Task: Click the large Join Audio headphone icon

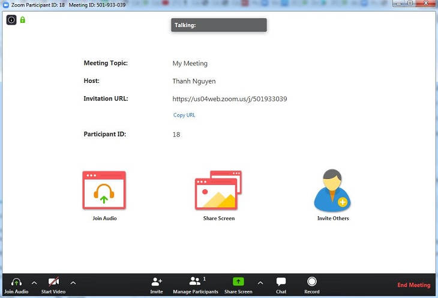Action: point(104,190)
